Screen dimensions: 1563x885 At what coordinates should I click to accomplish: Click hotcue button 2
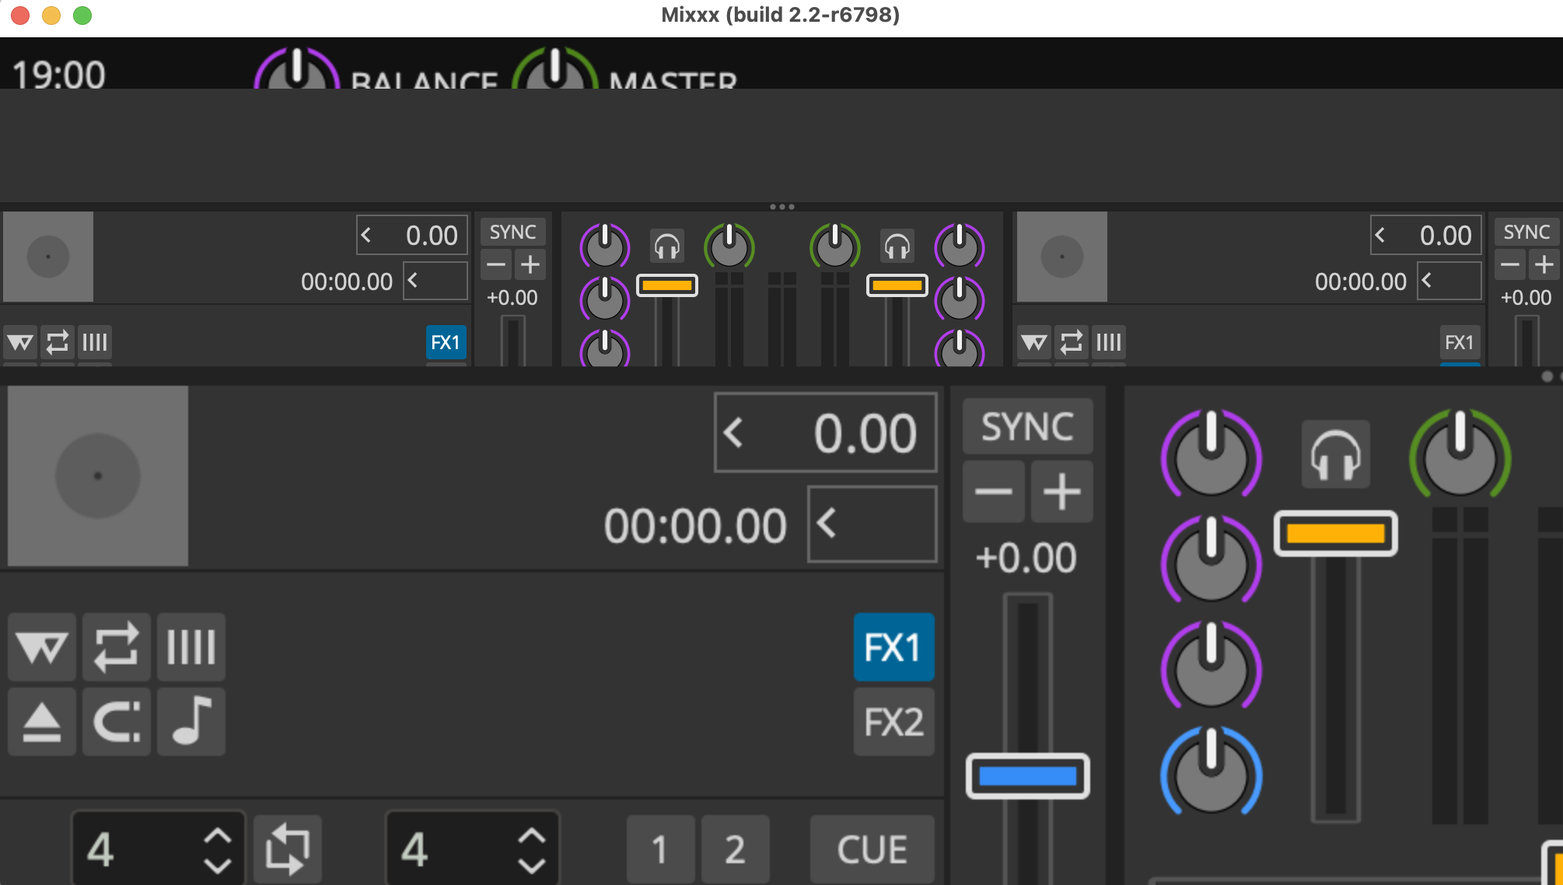click(x=735, y=849)
